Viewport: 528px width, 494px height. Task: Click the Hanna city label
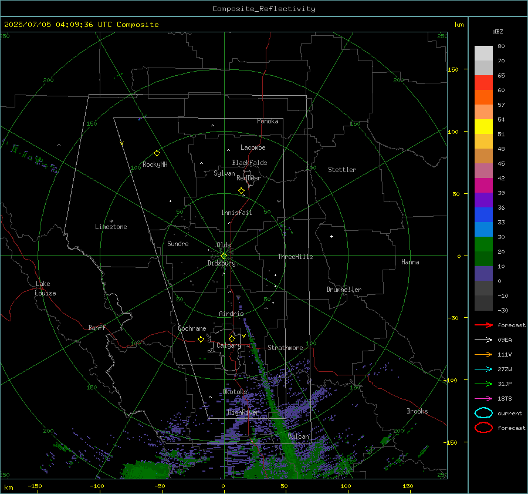click(410, 262)
